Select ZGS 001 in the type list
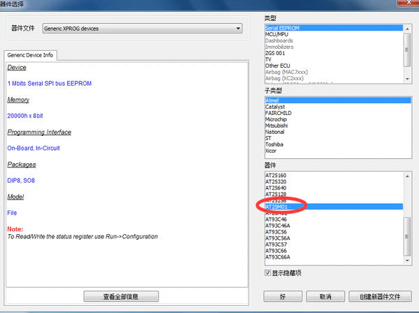The width and height of the screenshot is (419, 313). coord(275,53)
